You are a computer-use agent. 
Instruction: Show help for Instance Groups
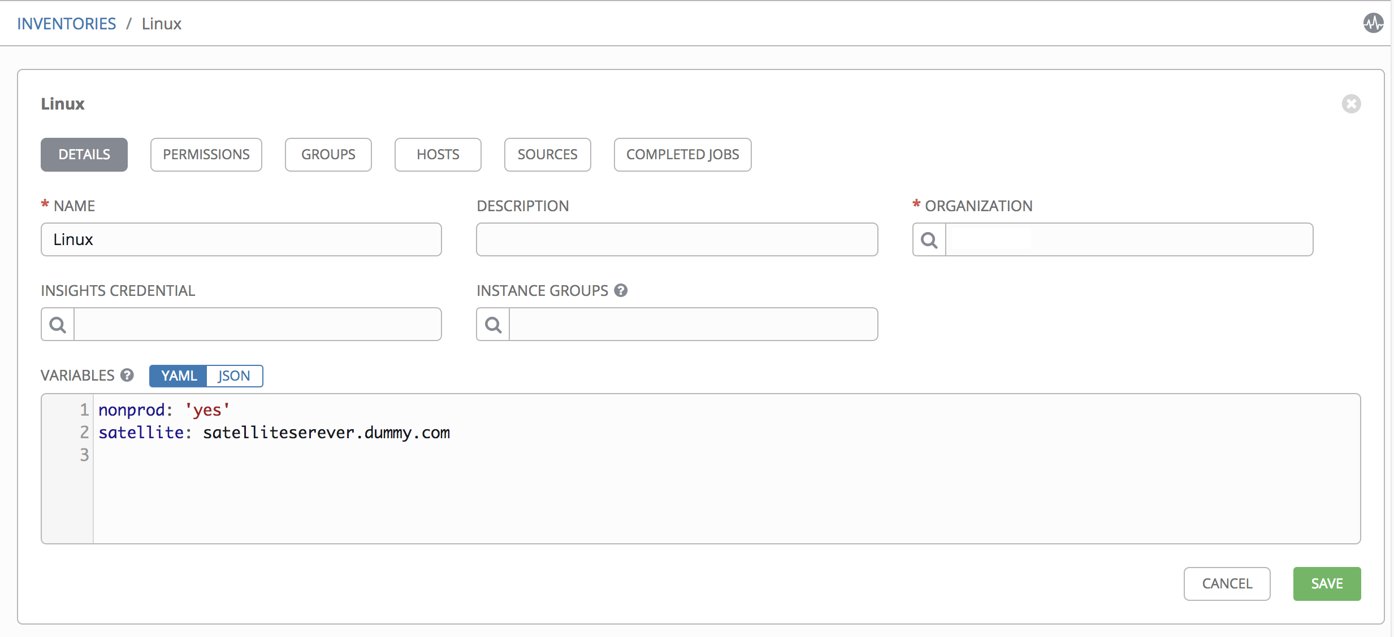click(x=621, y=291)
